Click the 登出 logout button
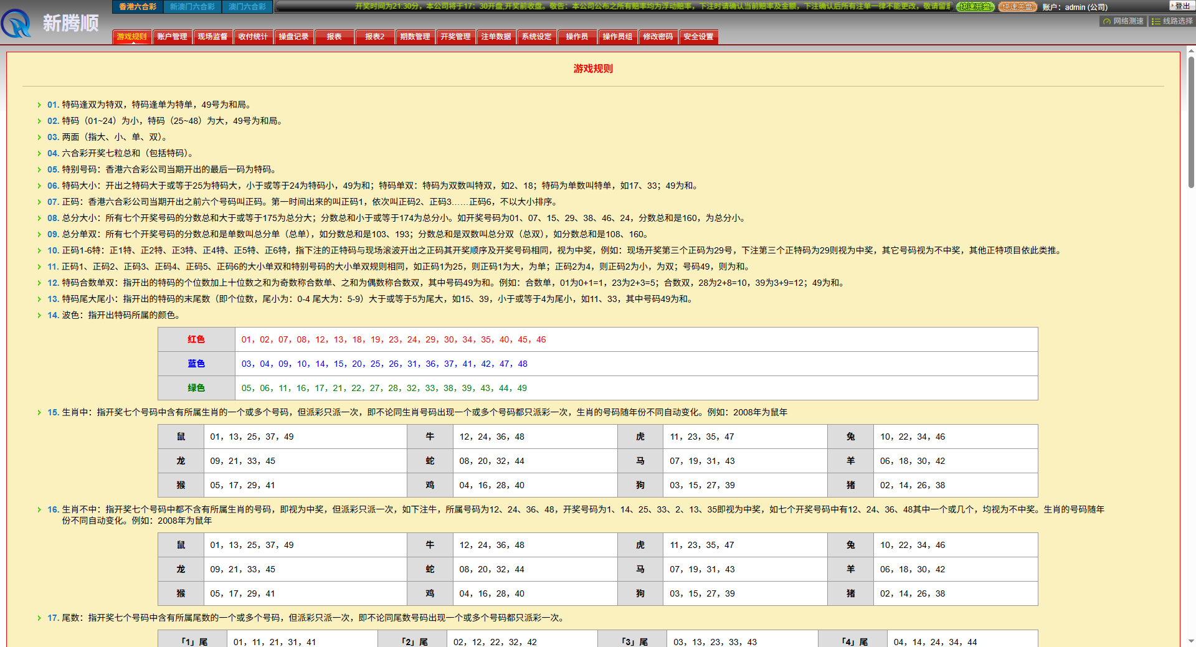 click(1182, 6)
